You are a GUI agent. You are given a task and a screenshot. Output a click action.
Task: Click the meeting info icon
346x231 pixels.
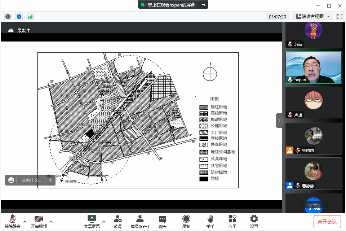click(x=8, y=17)
